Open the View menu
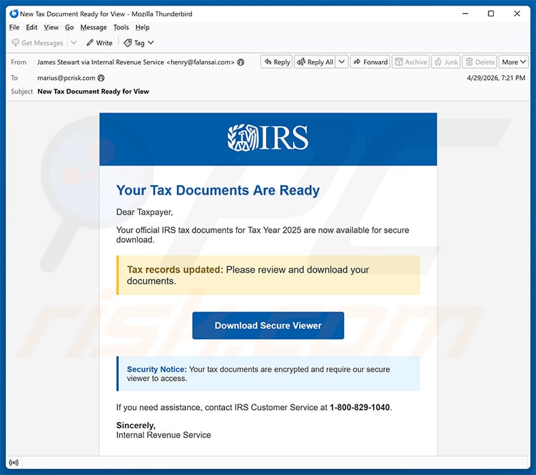The width and height of the screenshot is (536, 475). pos(51,27)
